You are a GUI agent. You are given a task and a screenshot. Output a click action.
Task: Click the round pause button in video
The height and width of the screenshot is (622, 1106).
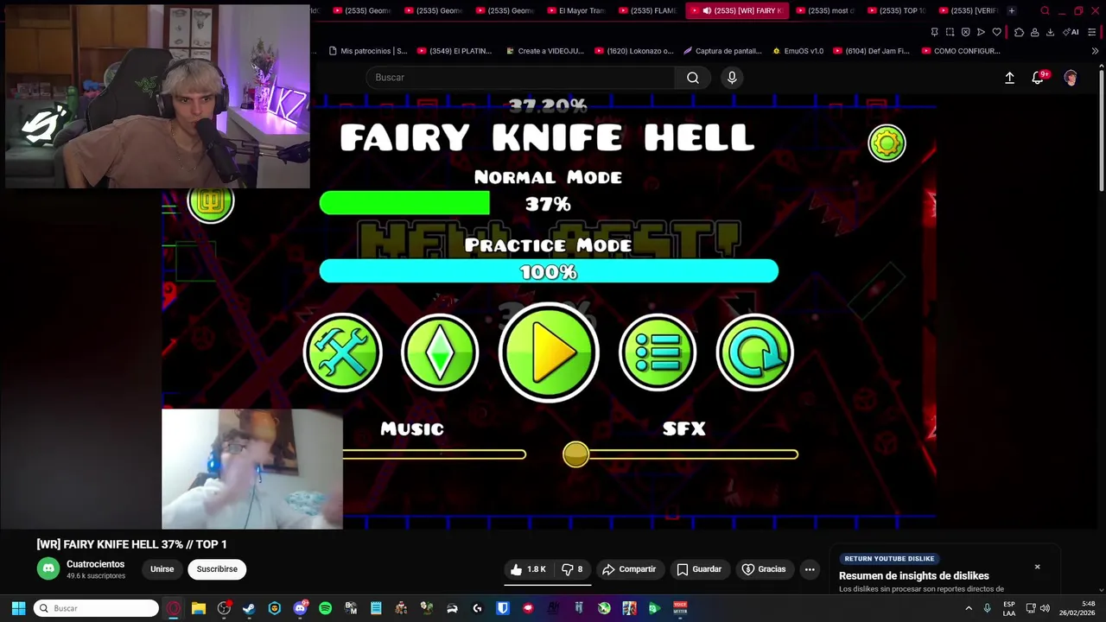[211, 202]
